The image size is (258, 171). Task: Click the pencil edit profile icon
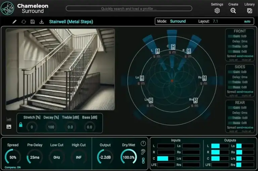14,21
